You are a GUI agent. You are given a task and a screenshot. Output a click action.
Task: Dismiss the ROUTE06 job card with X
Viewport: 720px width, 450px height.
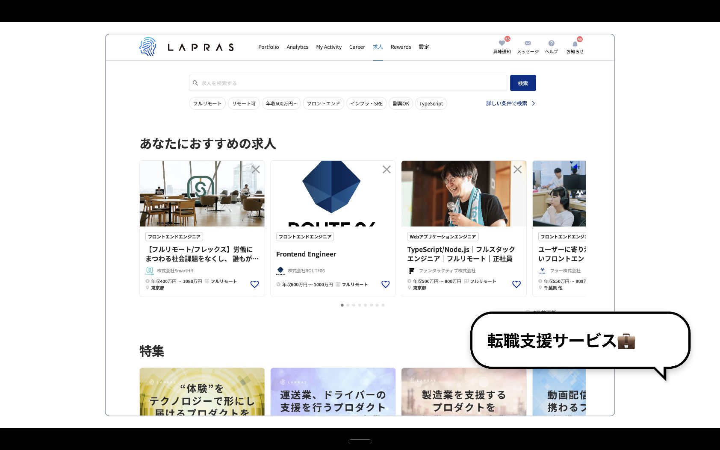tap(387, 170)
